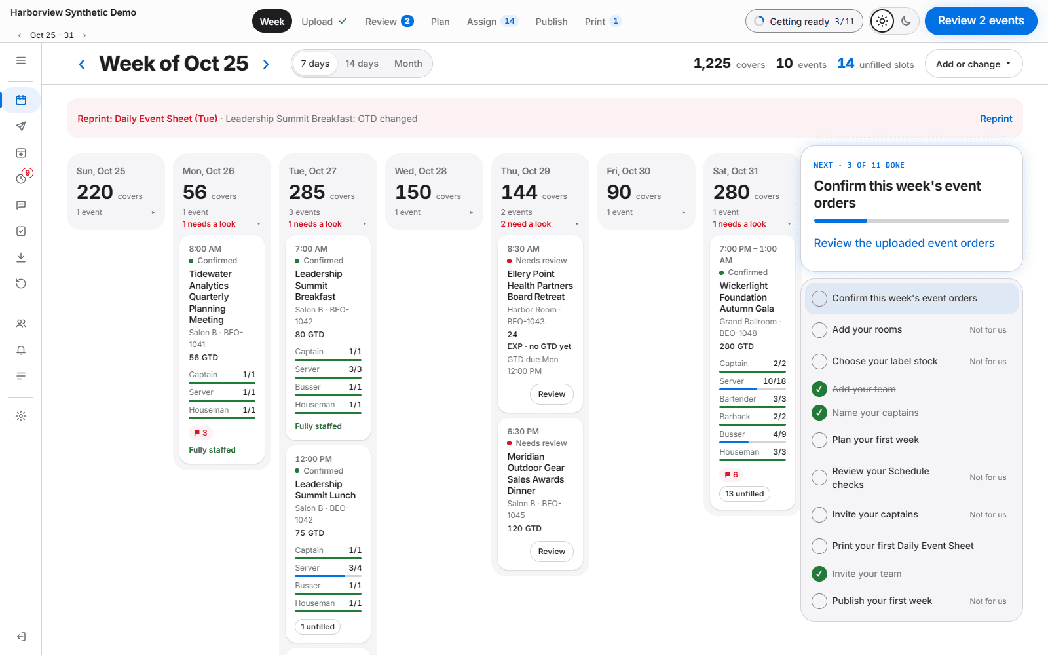Viewport: 1048px width, 655px height.
Task: Check off Choose your label stock
Action: point(819,362)
